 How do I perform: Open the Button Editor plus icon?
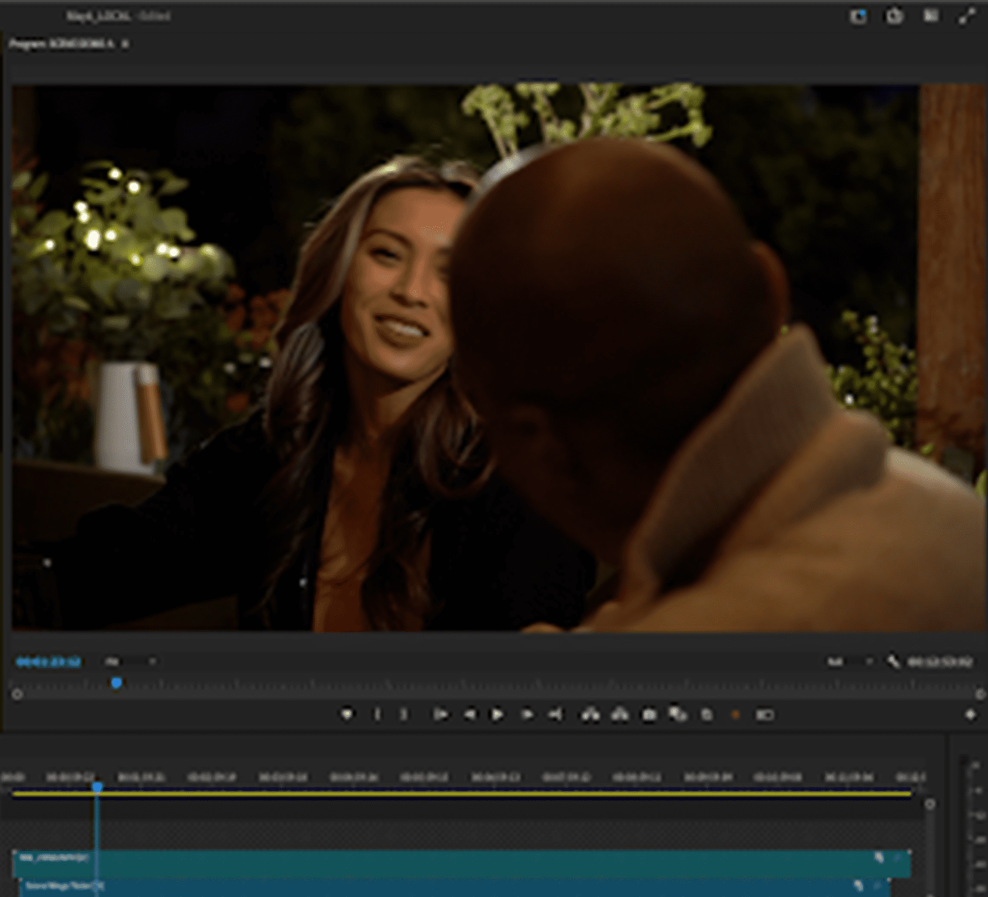coord(970,714)
